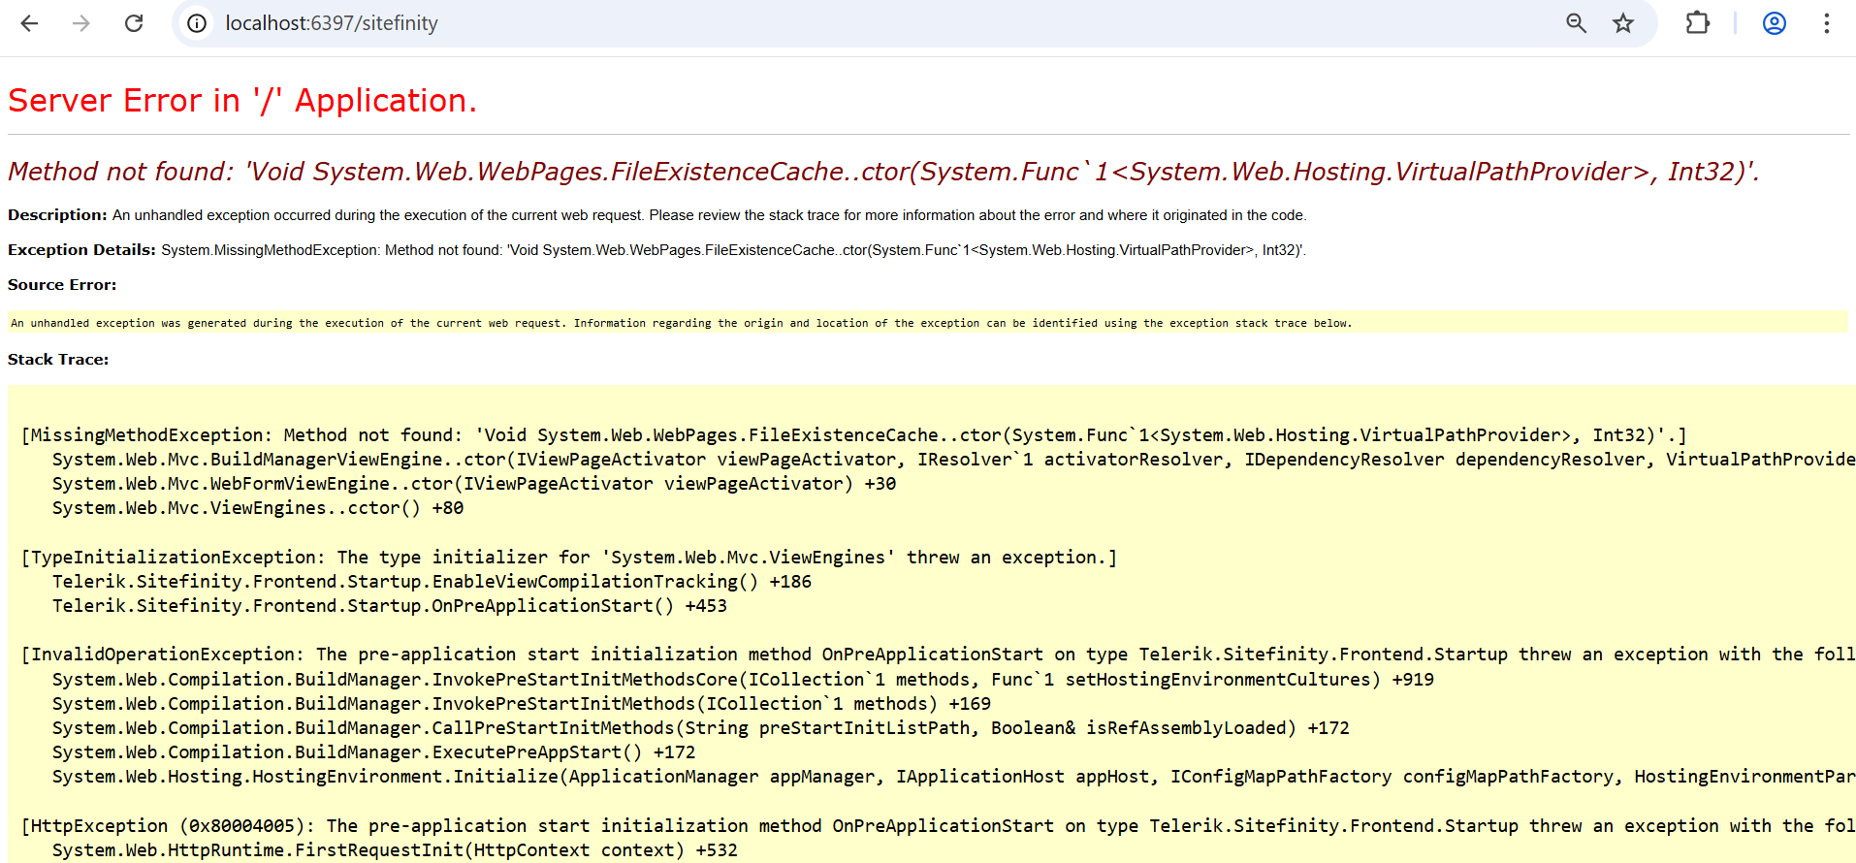Click the 'Server Error in '/' Application.' heading
This screenshot has width=1856, height=863.
[x=241, y=101]
